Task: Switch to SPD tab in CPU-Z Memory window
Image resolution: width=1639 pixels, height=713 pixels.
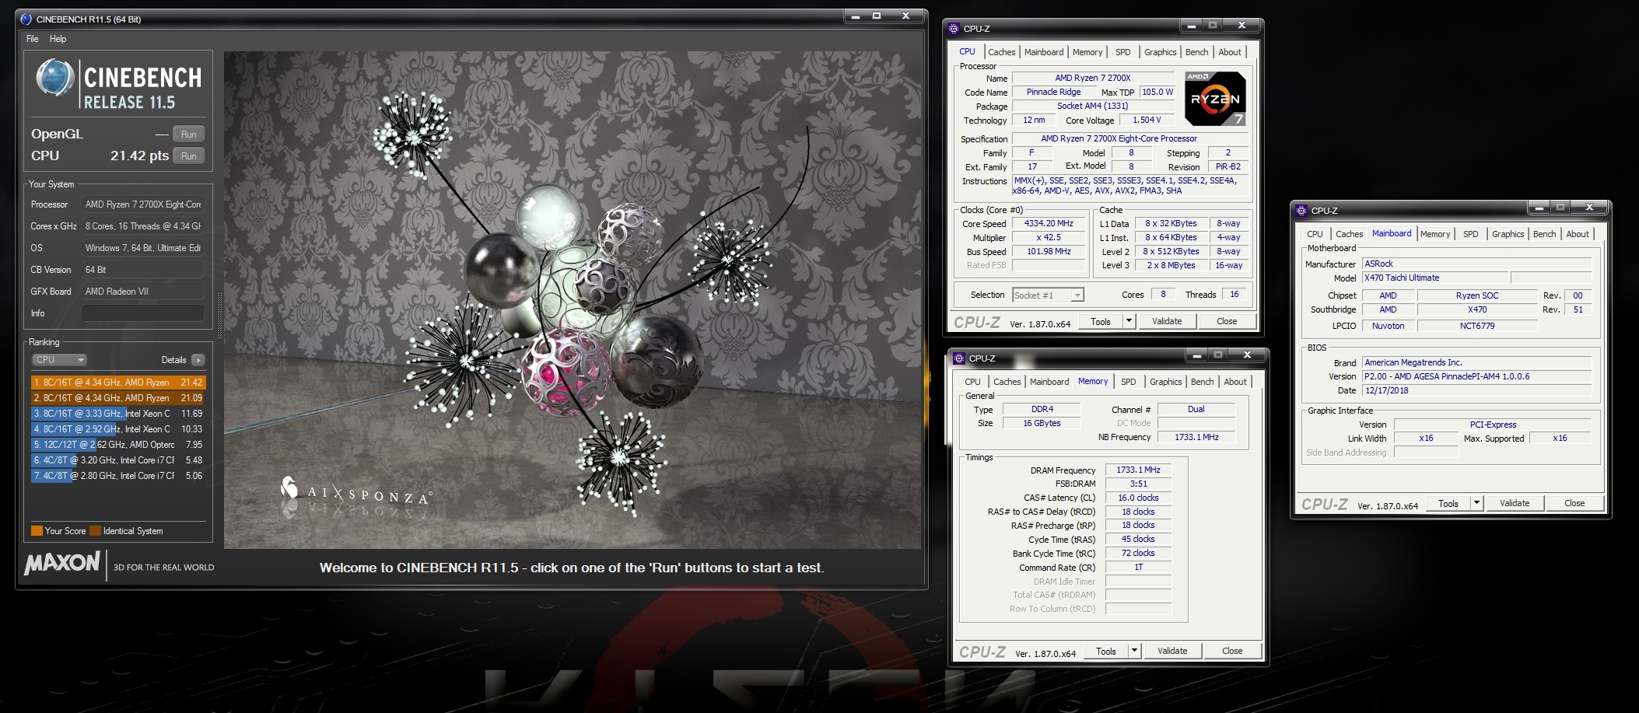Action: tap(1128, 382)
